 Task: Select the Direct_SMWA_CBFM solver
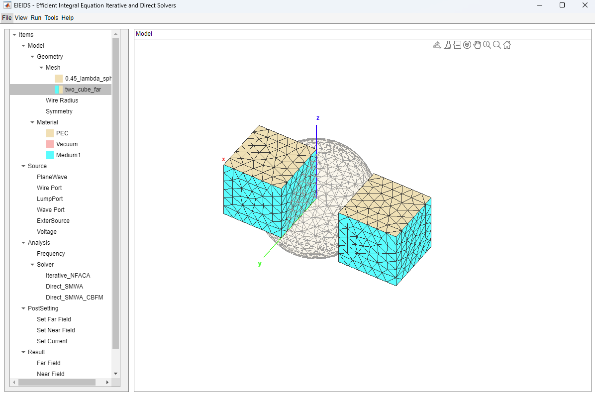tap(74, 297)
